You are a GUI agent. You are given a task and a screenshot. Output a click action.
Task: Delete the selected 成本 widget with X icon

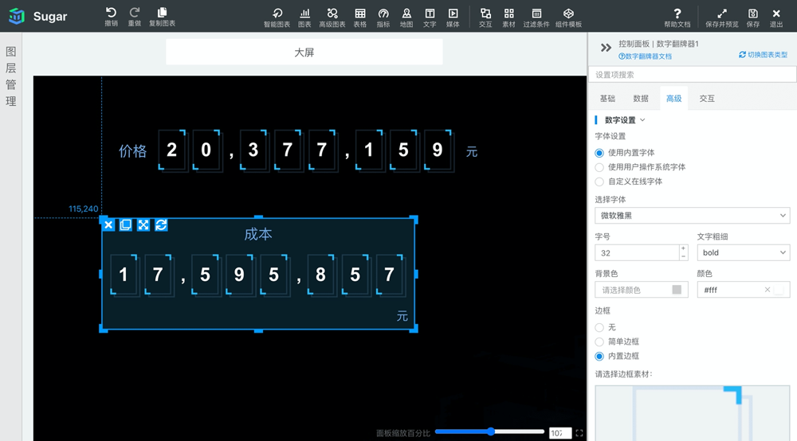pyautogui.click(x=108, y=224)
